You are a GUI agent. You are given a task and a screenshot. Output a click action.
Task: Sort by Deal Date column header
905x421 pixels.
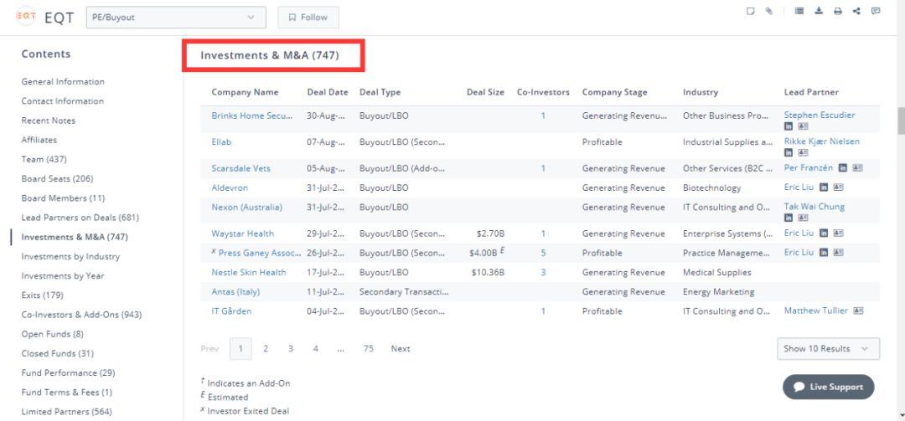(328, 92)
